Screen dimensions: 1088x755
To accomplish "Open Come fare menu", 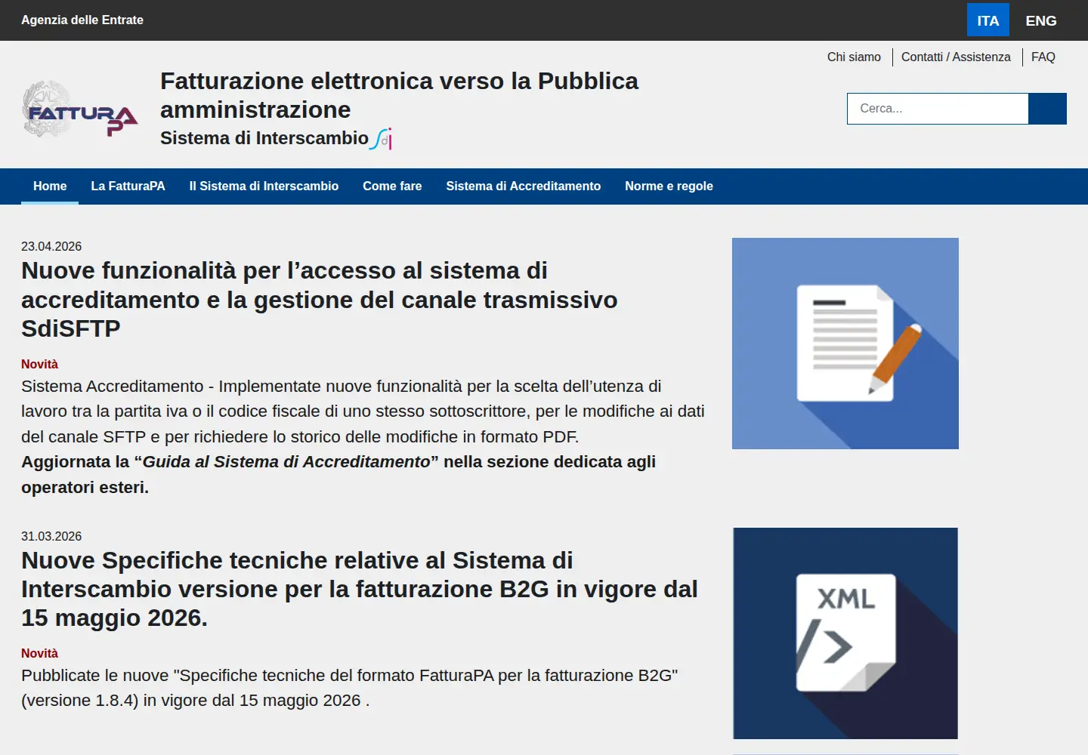I will [x=392, y=186].
